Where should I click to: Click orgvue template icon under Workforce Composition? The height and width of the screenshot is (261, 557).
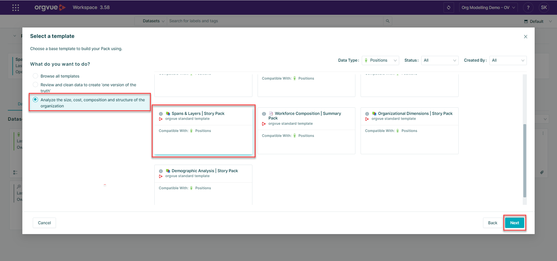[264, 124]
